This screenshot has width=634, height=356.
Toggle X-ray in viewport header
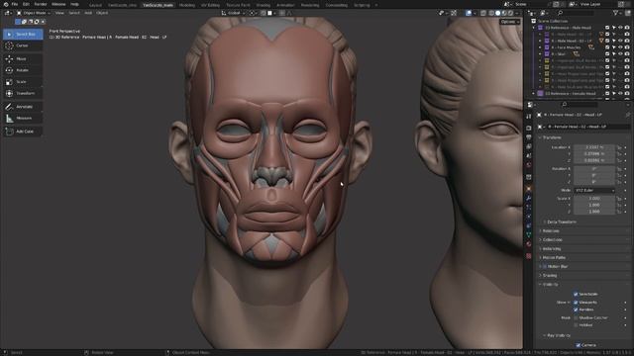[x=483, y=13]
